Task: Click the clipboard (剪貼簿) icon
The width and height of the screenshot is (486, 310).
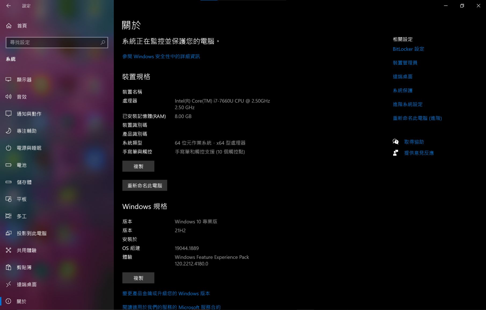Action: coord(9,267)
